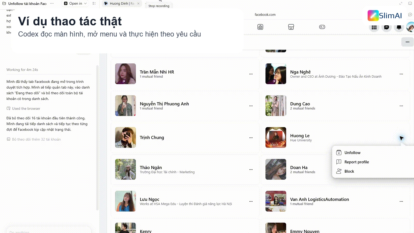Open Trịnh Chung's profile photo
Image resolution: width=414 pixels, height=233 pixels.
(x=125, y=137)
